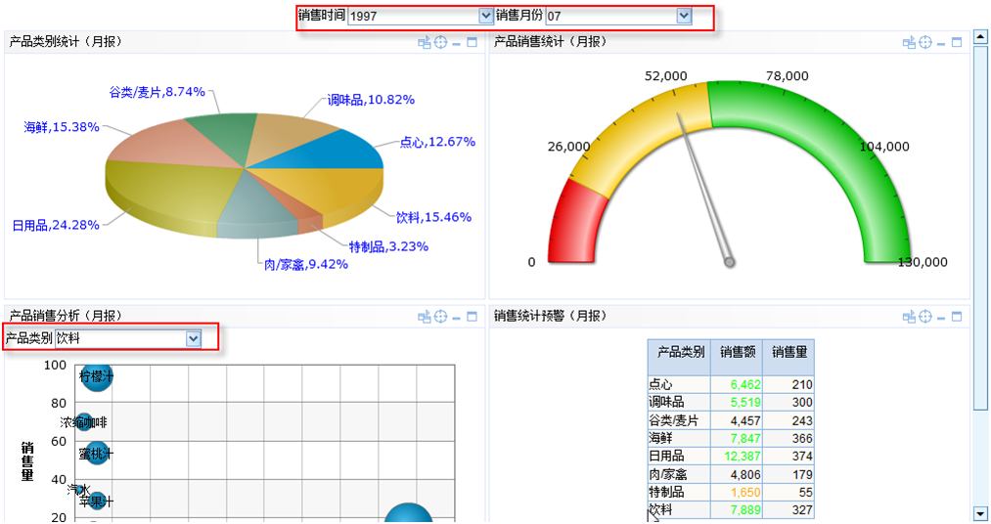Click the 饮料 yellow pie slice

pyautogui.click(x=329, y=190)
